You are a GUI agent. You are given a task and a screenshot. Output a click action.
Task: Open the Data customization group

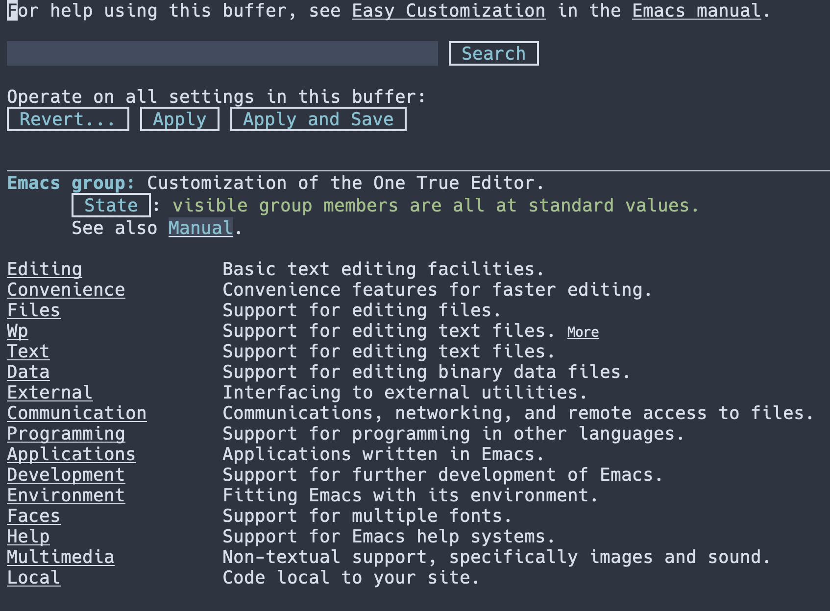[28, 372]
